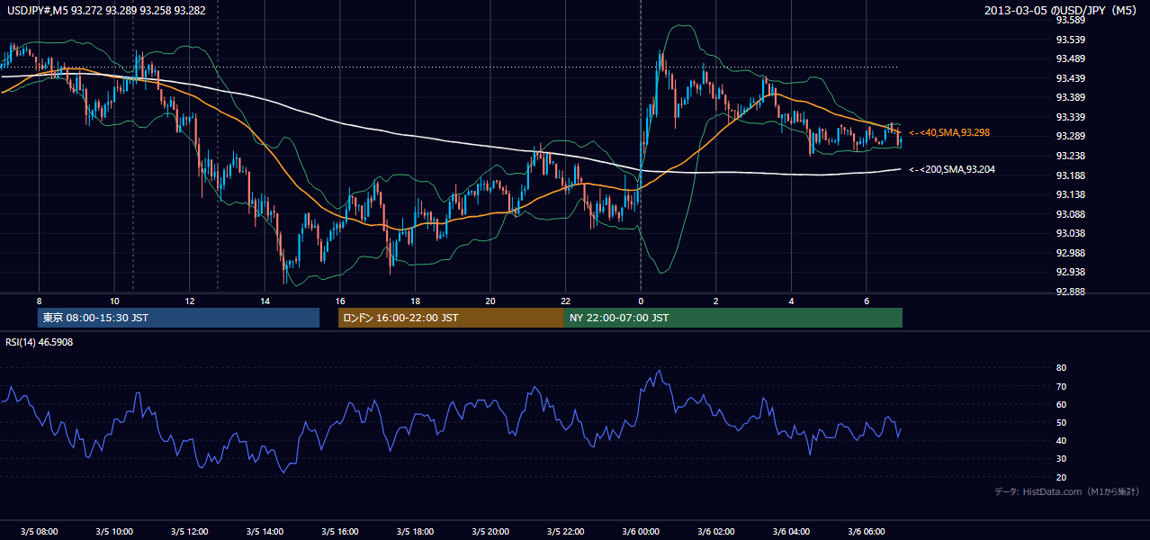Viewport: 1150px width, 540px height.
Task: Click RSI axis level 30
Action: point(1061,459)
